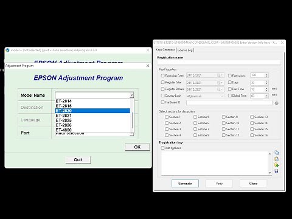The height and width of the screenshot is (219, 292).
Task: Switch to the License Log tab
Action: [x=185, y=50]
